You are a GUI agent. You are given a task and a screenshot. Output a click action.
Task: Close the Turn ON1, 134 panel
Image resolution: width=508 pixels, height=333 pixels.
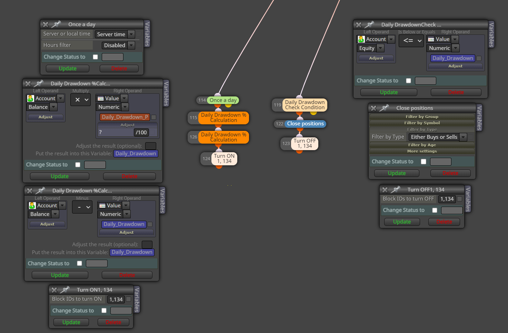tap(54, 290)
